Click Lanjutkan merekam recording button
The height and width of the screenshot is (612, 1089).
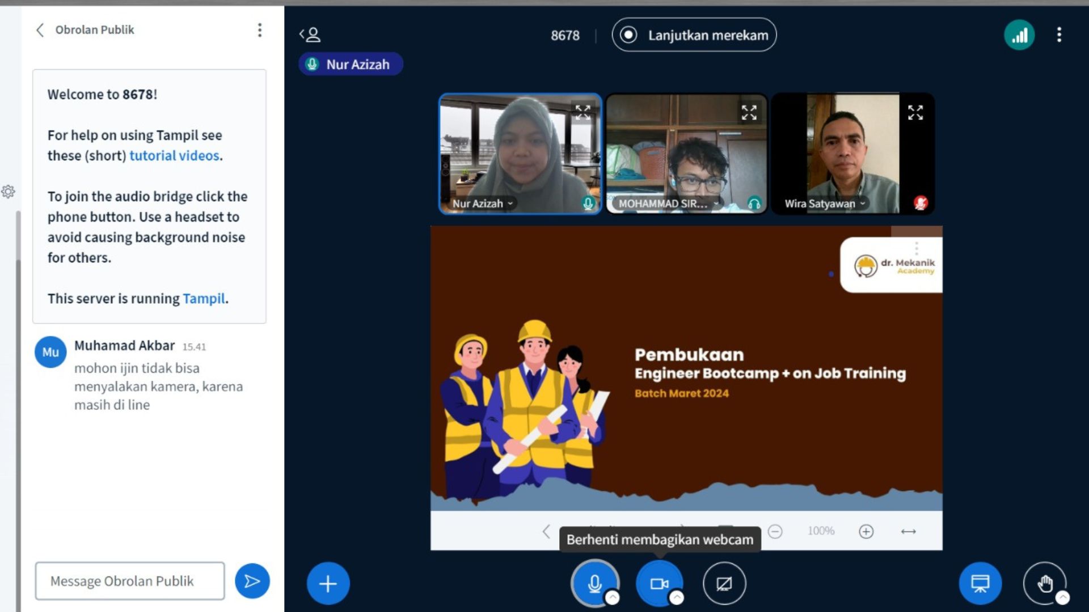pos(694,35)
